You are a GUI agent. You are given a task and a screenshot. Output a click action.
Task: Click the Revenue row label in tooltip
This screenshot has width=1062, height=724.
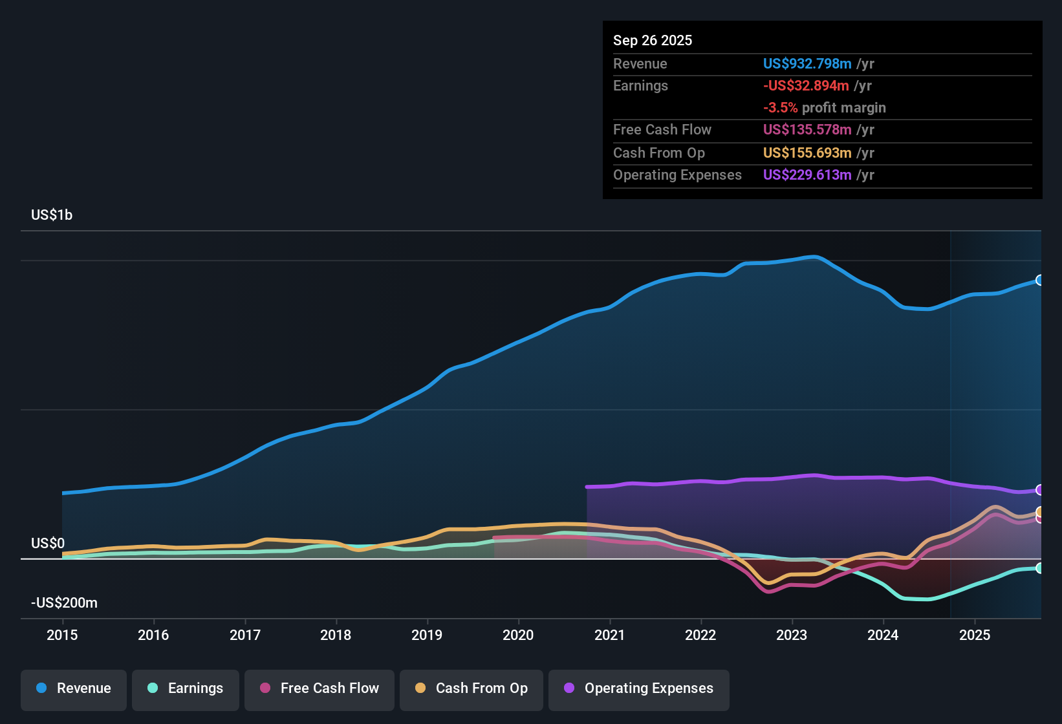click(x=640, y=63)
